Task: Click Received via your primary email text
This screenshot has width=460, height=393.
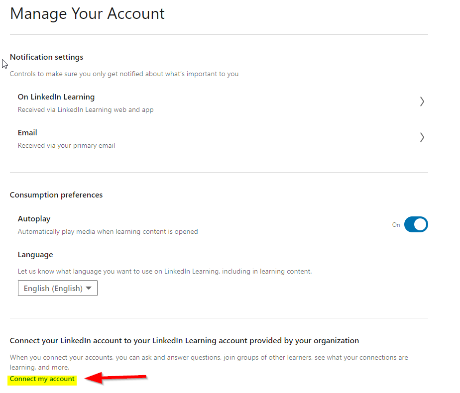Action: (x=66, y=146)
